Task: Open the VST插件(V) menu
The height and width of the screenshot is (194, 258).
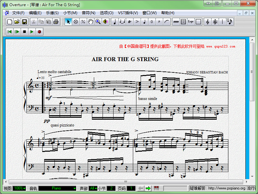Action: pos(128,13)
